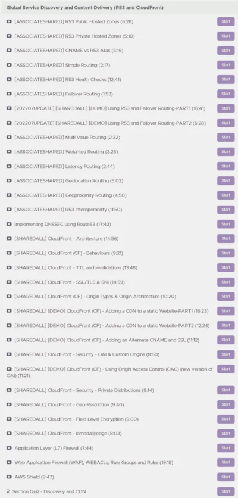This screenshot has width=238, height=498.
Task: Start the Weighted Routing lesson
Action: (x=226, y=152)
